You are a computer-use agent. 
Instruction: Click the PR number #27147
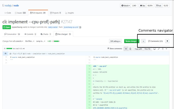tap(66, 22)
